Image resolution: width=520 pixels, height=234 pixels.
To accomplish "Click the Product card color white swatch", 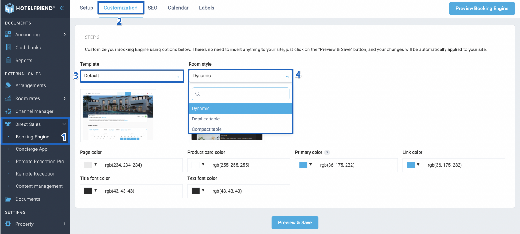I will click(x=196, y=165).
